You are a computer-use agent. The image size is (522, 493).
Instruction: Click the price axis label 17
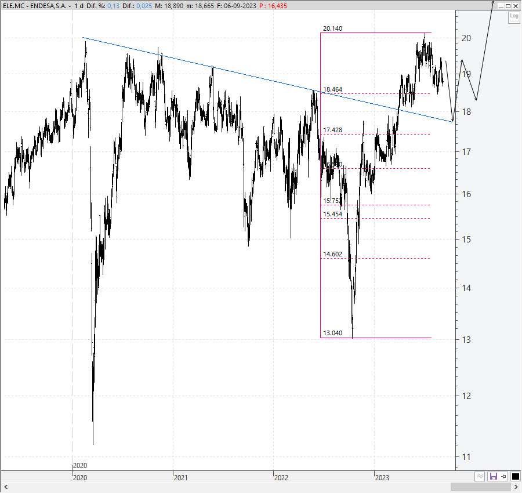click(x=466, y=152)
